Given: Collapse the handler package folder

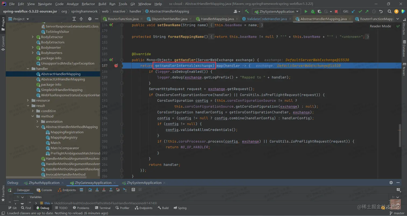Looking at the screenshot, I should (28, 69).
